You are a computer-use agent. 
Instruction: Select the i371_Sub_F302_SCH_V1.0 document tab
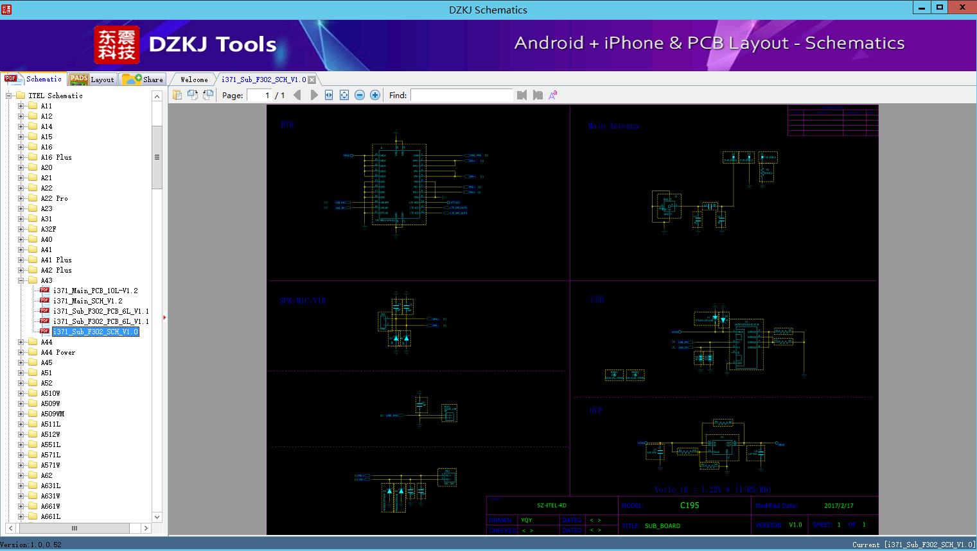[264, 80]
